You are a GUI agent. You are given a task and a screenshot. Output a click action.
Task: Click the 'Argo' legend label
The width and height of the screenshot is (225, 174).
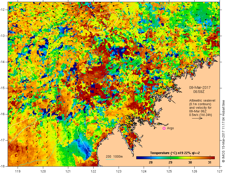click(x=170, y=128)
